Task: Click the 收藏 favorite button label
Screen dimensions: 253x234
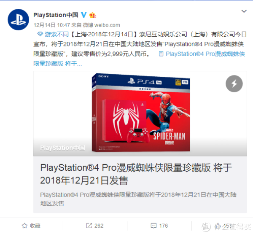Action: (35, 226)
